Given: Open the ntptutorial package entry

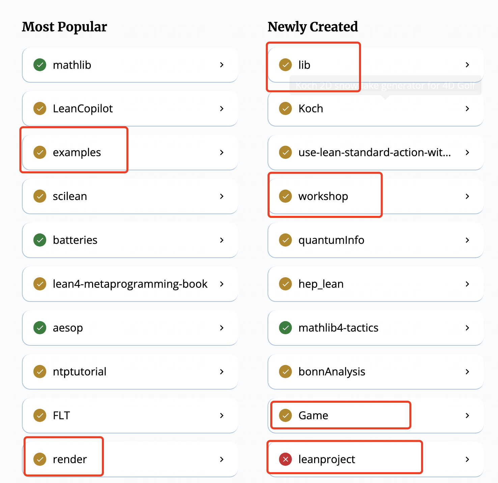Looking at the screenshot, I should pyautogui.click(x=130, y=372).
